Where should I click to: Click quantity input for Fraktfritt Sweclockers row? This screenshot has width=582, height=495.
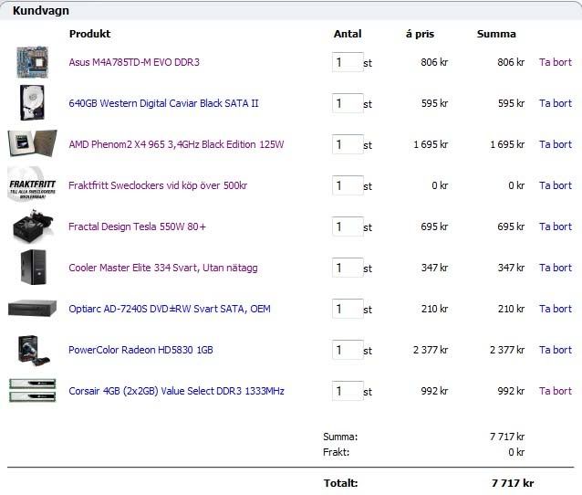point(347,185)
